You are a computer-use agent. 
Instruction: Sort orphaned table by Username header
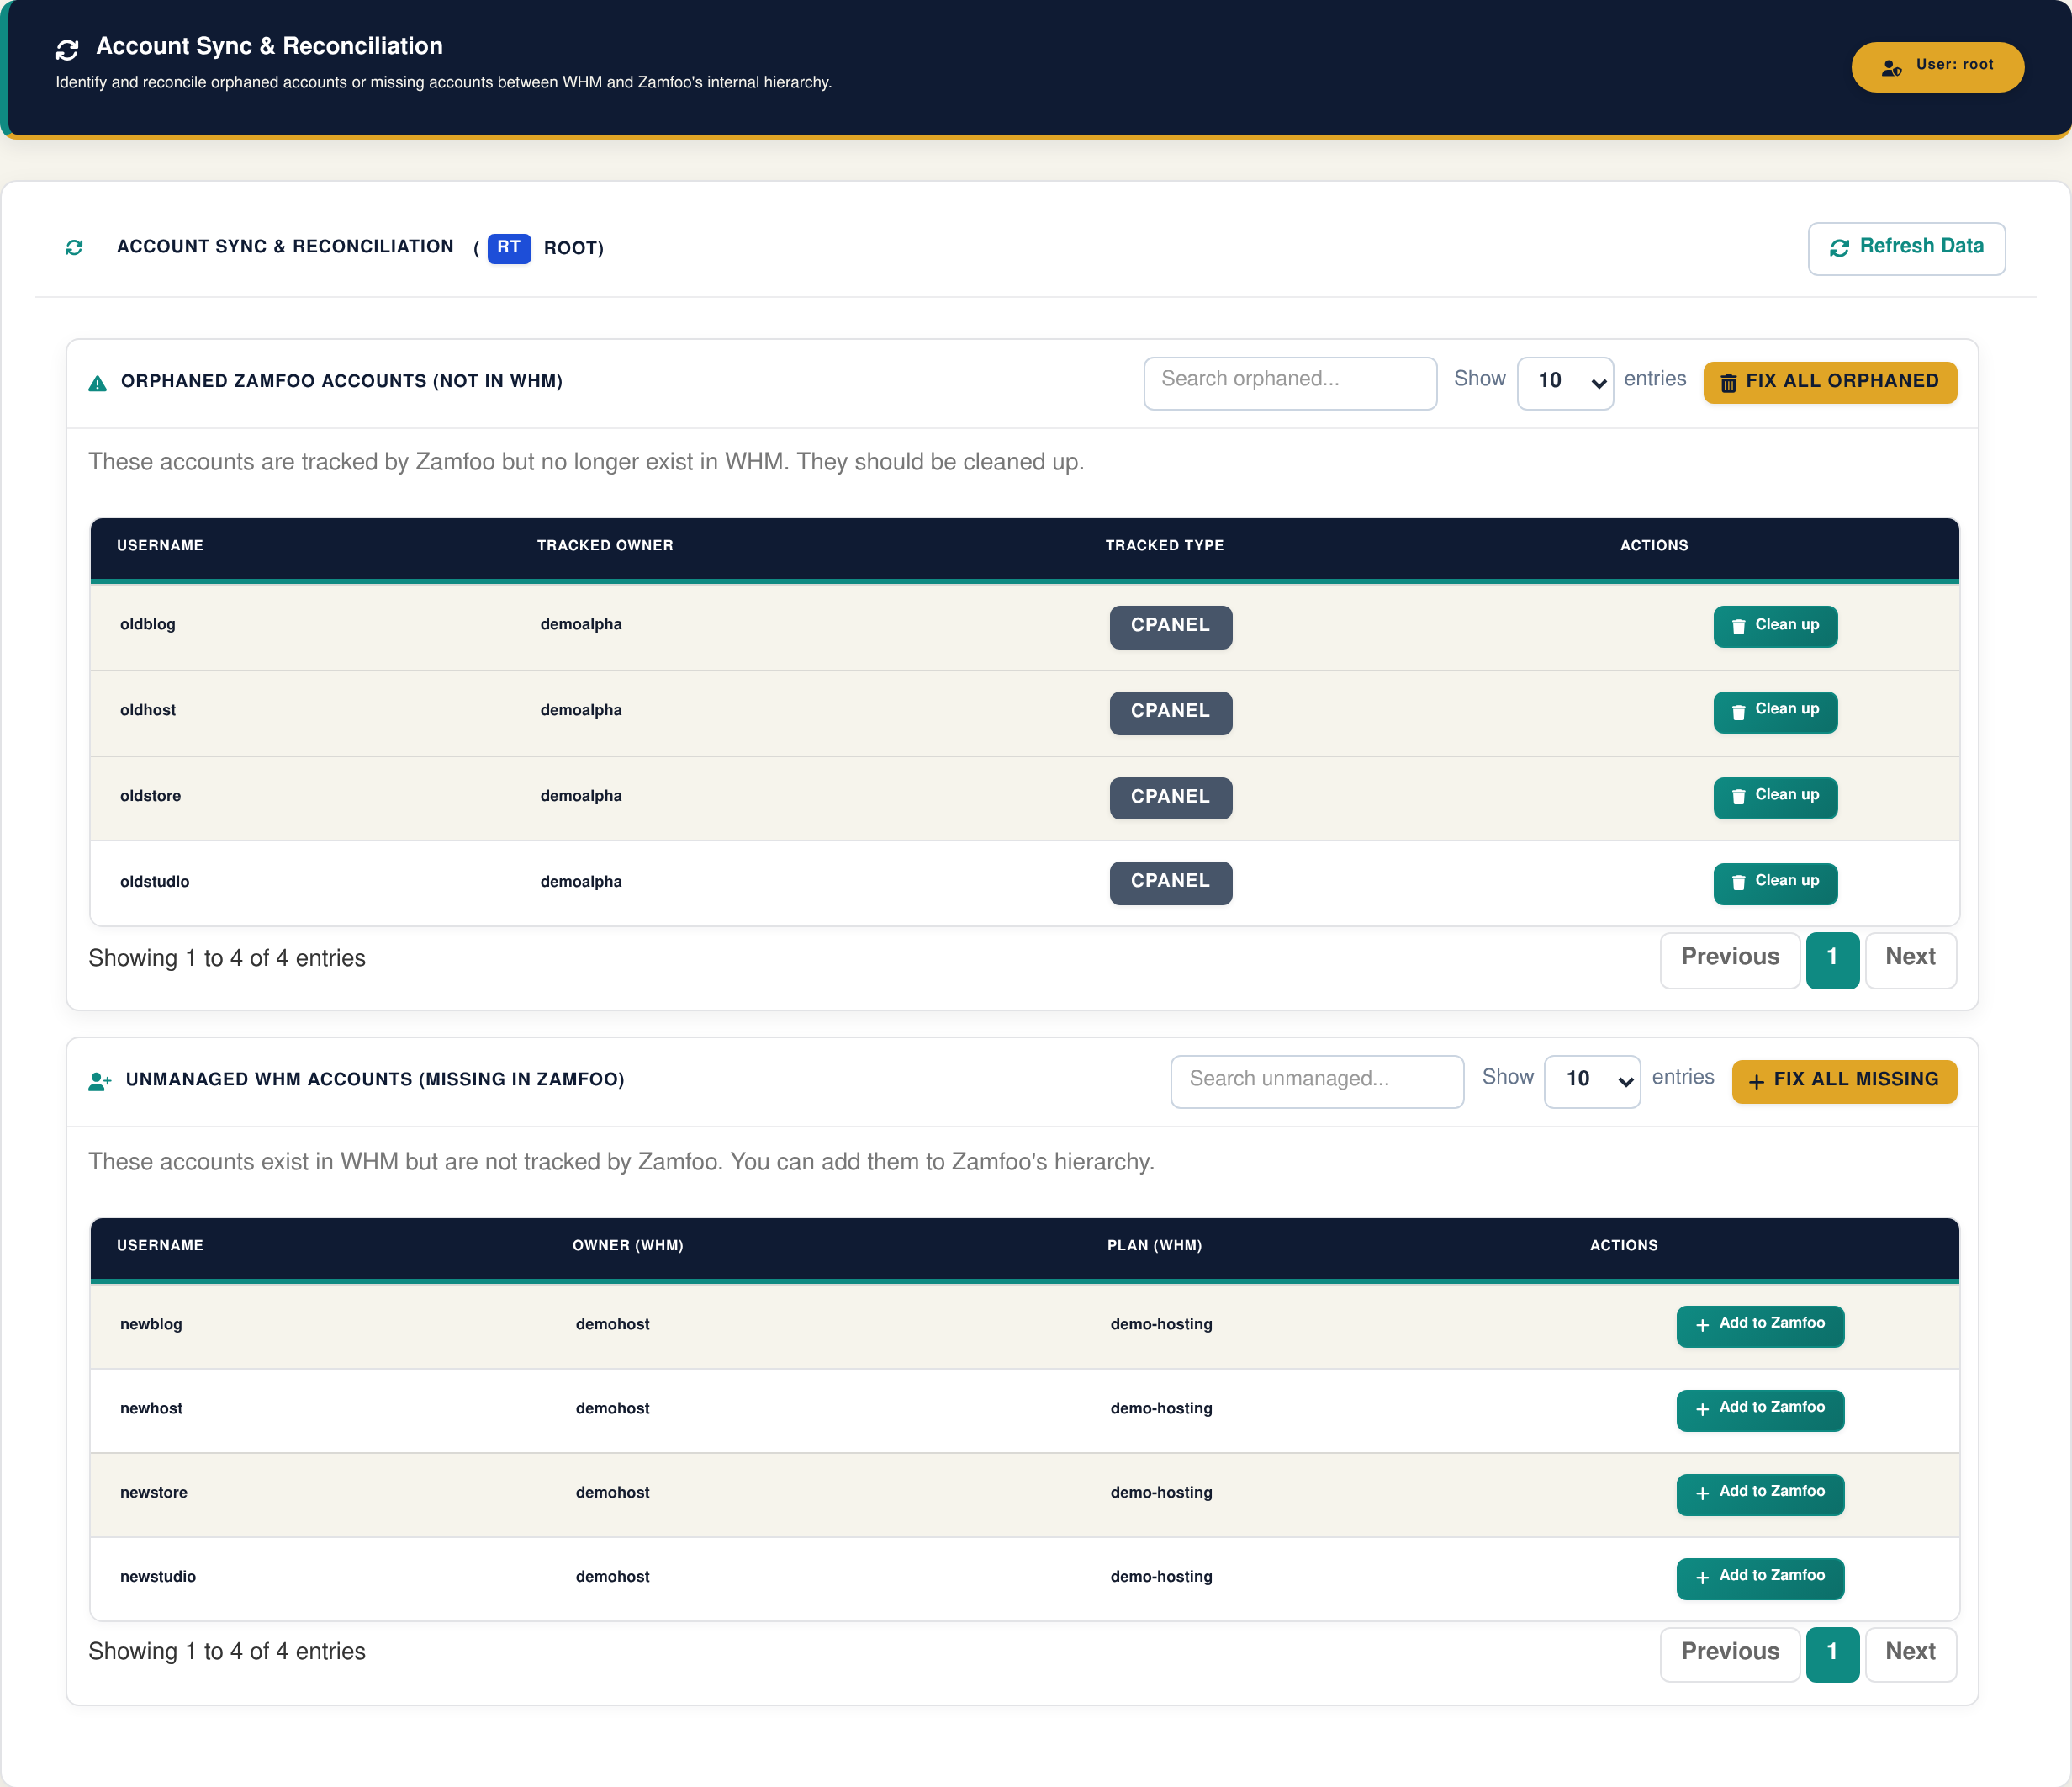point(160,545)
